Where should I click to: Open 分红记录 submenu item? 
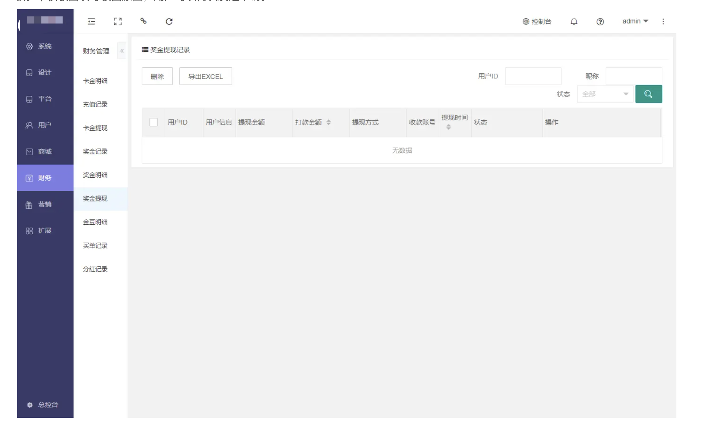(101, 269)
